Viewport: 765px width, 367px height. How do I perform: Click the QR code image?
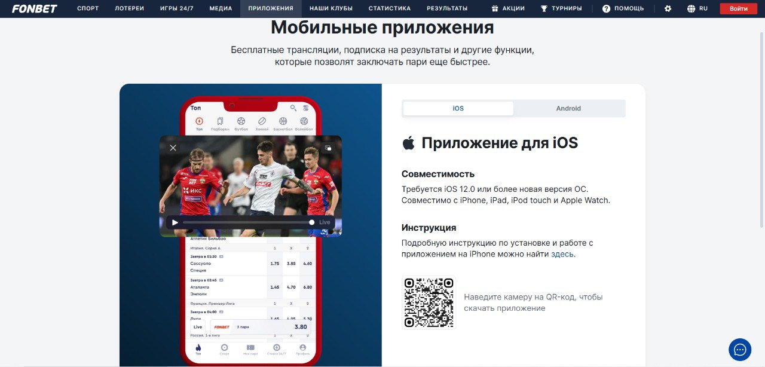pyautogui.click(x=429, y=302)
